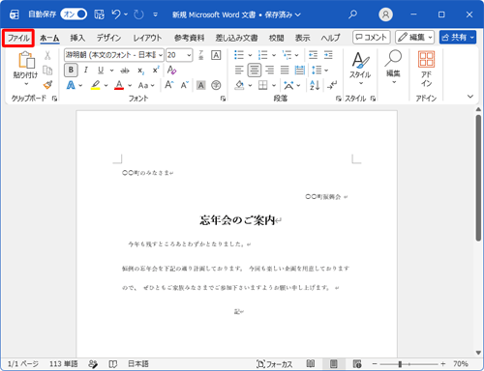This screenshot has width=484, height=371.
Task: Toggle superscript formatting
Action: (x=156, y=70)
